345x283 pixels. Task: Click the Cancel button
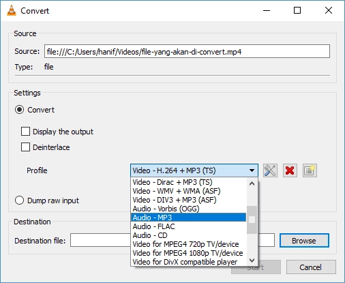[x=311, y=267]
